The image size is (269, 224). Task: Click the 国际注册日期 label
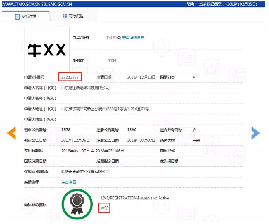coord(35,161)
